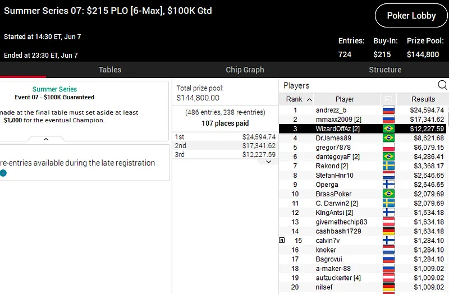Click the player search magnifier icon
This screenshot has width=449, height=294.
tap(442, 85)
